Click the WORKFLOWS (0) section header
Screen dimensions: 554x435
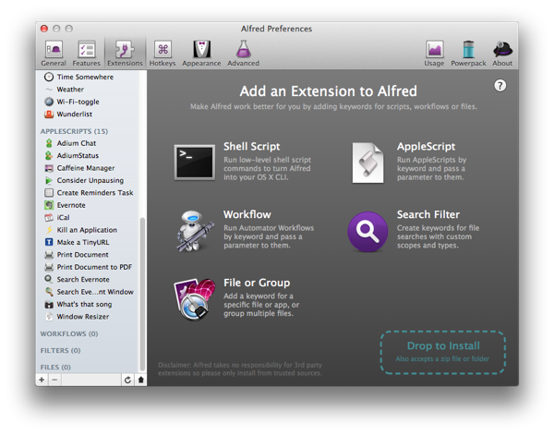tap(69, 333)
